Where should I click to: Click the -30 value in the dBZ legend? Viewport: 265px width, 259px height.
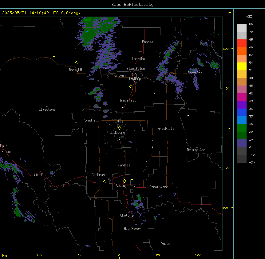pyautogui.click(x=252, y=162)
